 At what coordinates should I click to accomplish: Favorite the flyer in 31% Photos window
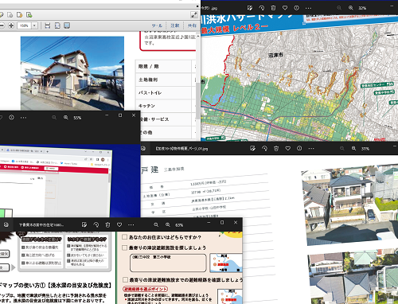point(287,148)
